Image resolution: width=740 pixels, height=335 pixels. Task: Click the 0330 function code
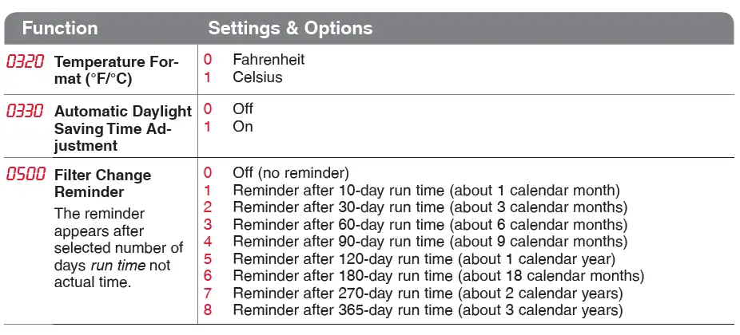25,111
